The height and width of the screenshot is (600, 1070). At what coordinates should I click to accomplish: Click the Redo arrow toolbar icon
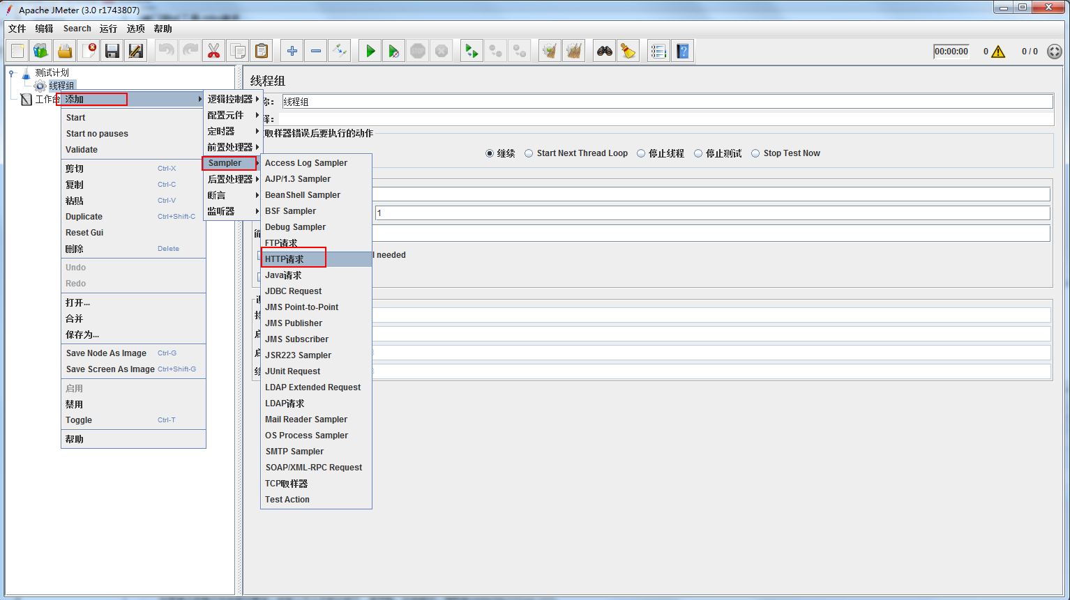[190, 51]
